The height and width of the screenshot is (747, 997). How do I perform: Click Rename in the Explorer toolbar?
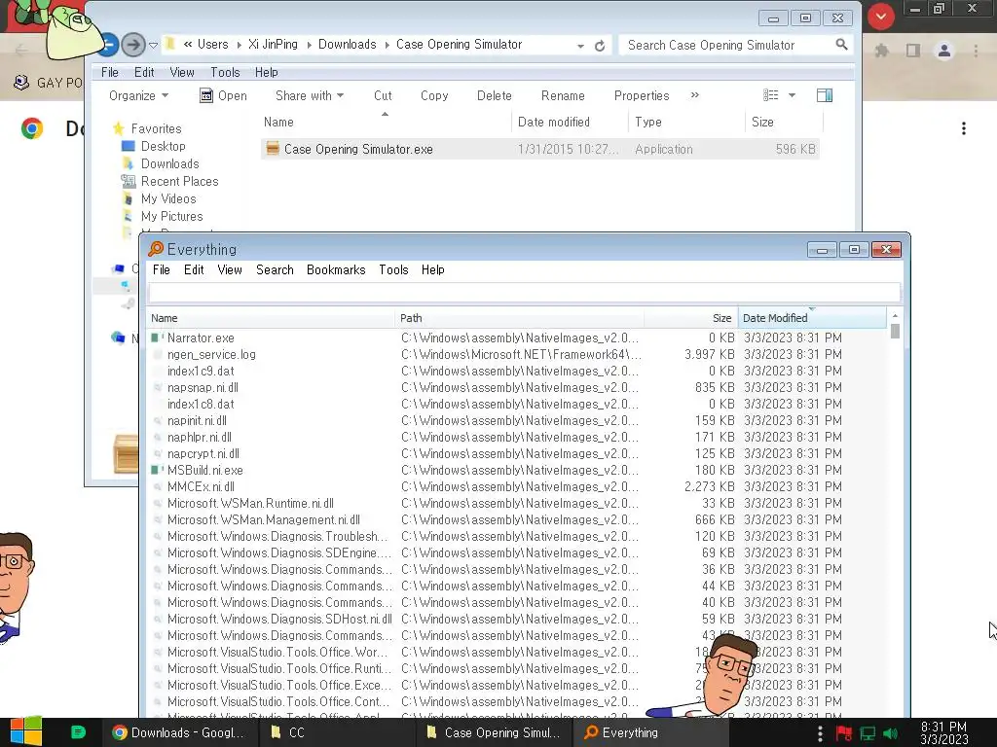(563, 95)
